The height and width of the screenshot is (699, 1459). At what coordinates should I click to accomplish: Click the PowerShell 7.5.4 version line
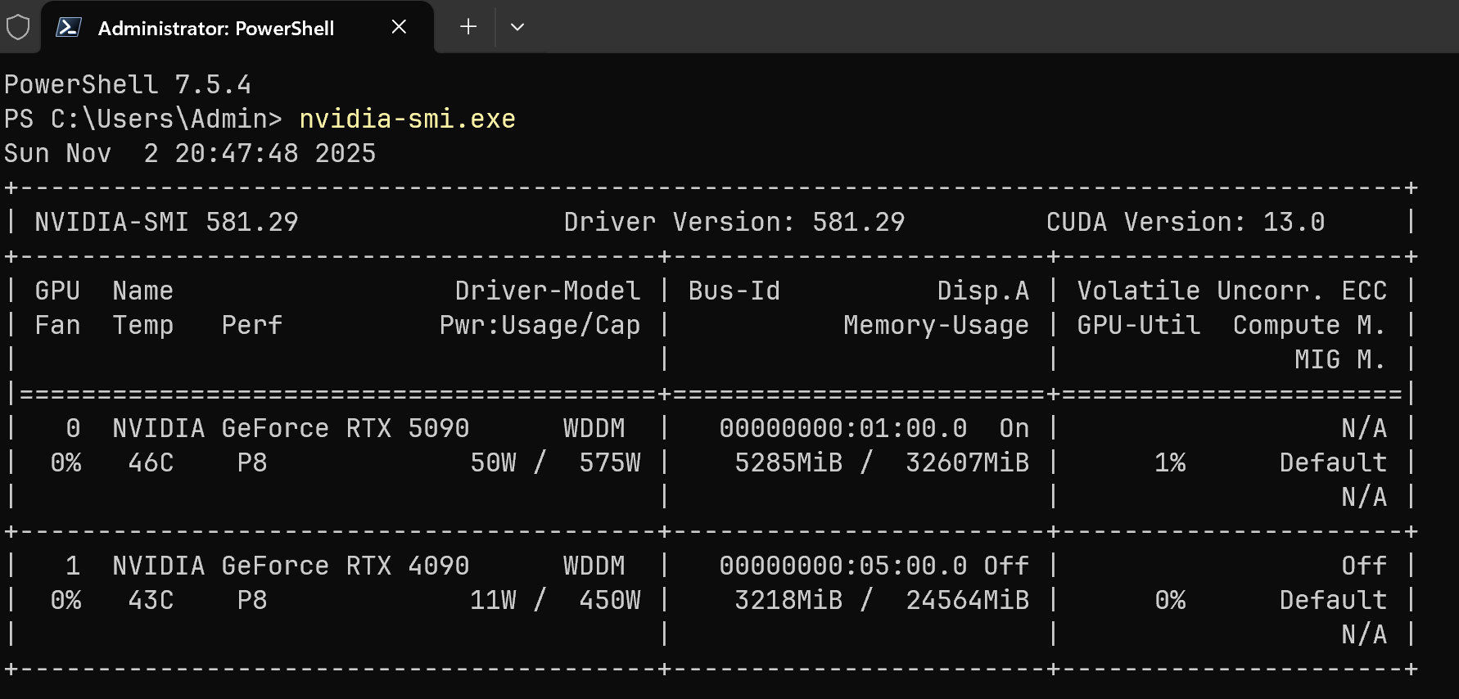(x=128, y=85)
